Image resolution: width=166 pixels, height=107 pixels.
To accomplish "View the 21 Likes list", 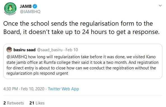I will click(x=37, y=103).
